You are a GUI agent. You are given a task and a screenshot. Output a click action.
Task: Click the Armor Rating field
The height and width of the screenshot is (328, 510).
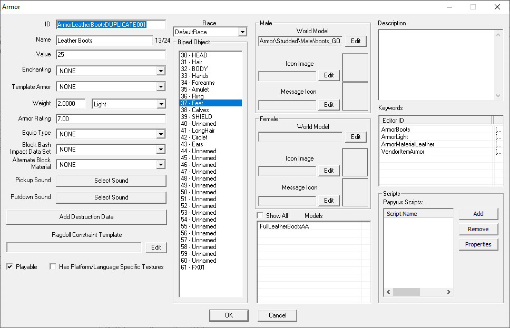click(111, 118)
